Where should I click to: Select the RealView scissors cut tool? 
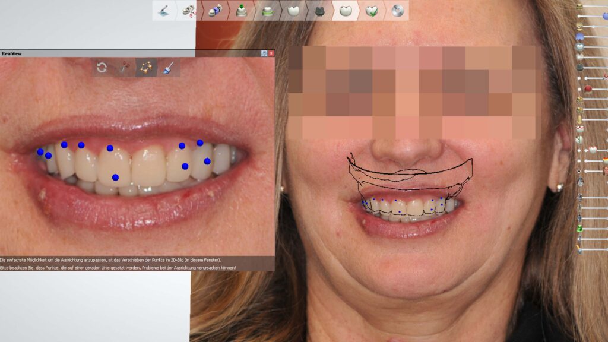coord(124,68)
